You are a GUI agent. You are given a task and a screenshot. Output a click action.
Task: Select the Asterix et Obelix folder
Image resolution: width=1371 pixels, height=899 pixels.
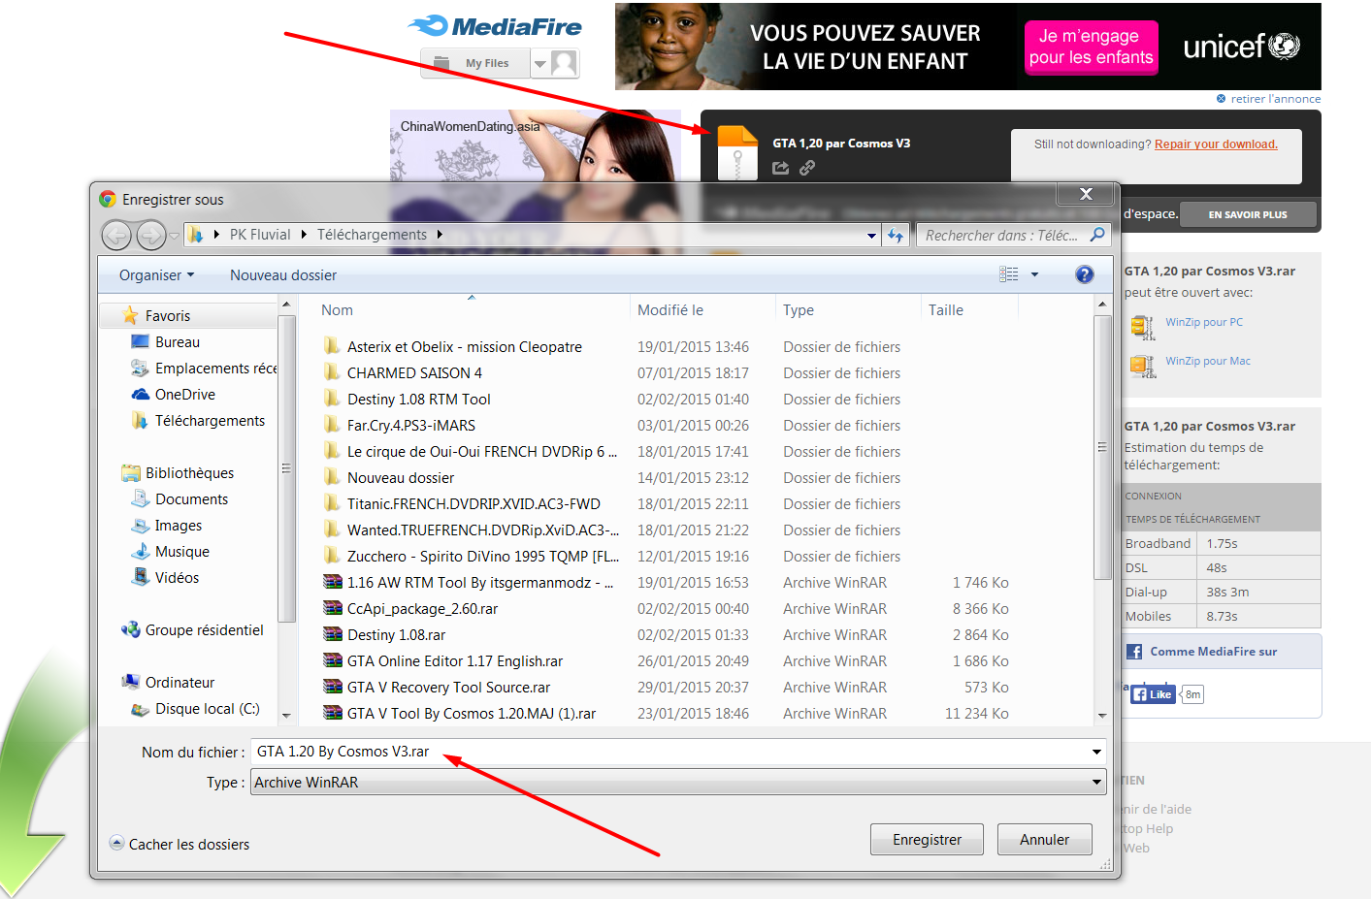pyautogui.click(x=465, y=347)
